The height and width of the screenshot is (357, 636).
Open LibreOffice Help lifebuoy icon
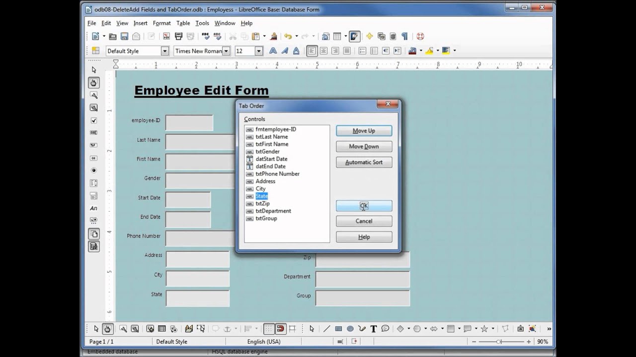pyautogui.click(x=420, y=36)
